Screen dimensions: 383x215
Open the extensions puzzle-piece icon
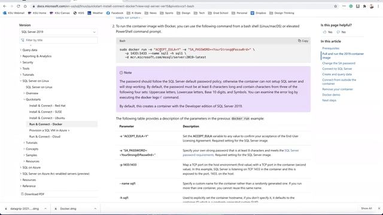[364, 7]
